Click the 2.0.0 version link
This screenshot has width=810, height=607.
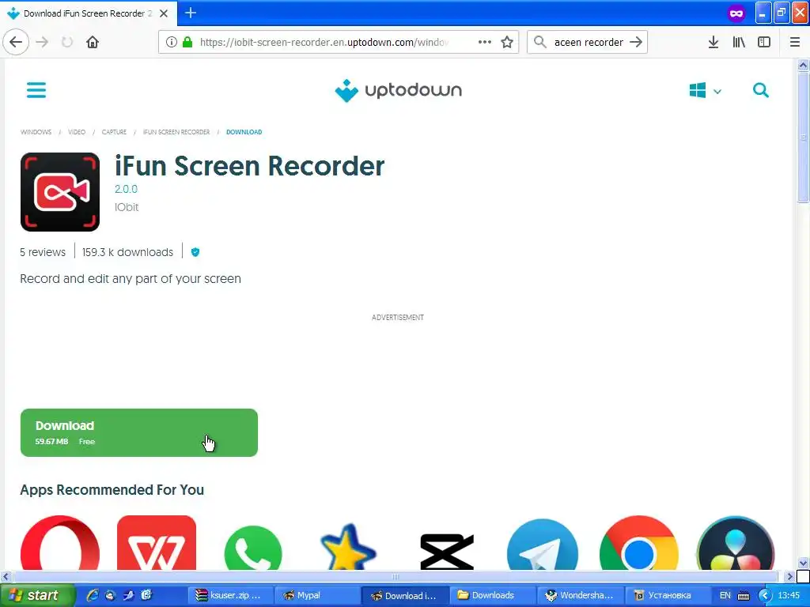coord(126,189)
